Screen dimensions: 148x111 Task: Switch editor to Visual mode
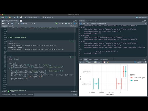tap(11, 26)
